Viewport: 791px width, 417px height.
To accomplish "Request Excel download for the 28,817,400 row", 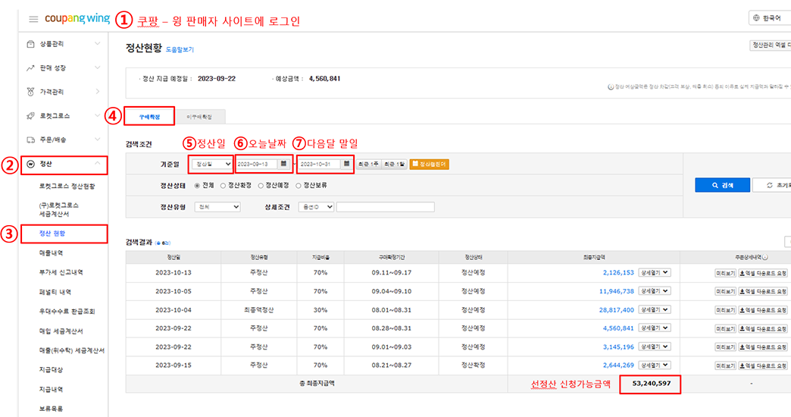I will [763, 310].
